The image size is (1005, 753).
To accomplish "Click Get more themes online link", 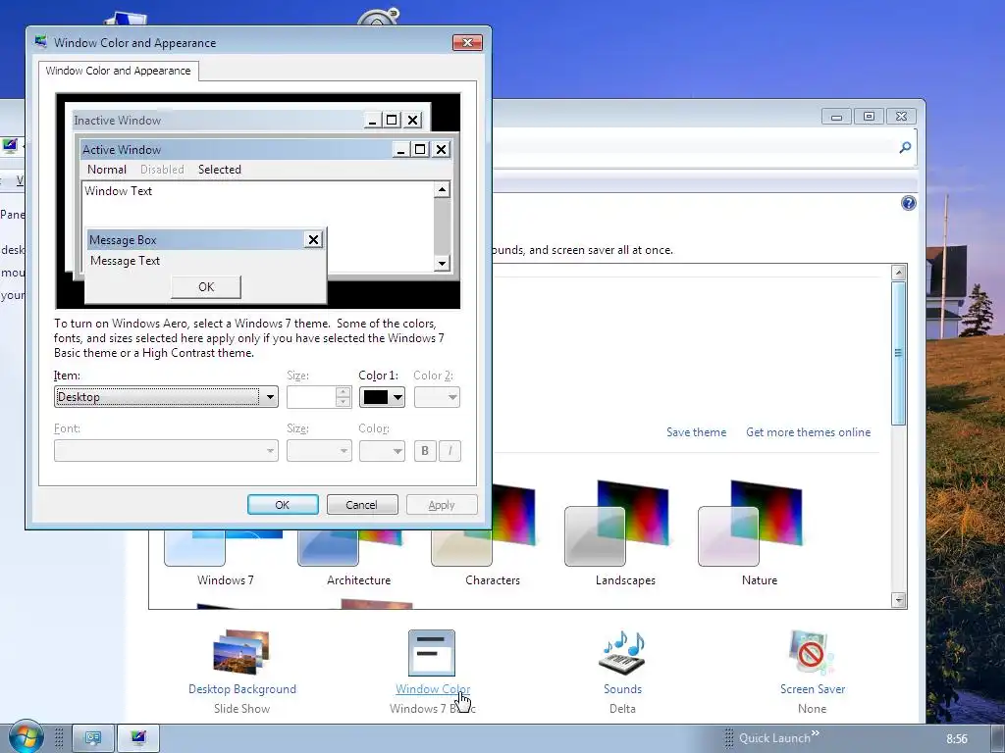I will (809, 432).
